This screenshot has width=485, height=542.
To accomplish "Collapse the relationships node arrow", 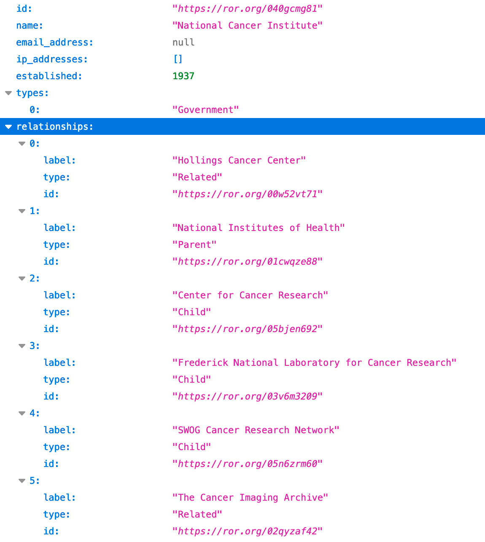I will click(8, 127).
